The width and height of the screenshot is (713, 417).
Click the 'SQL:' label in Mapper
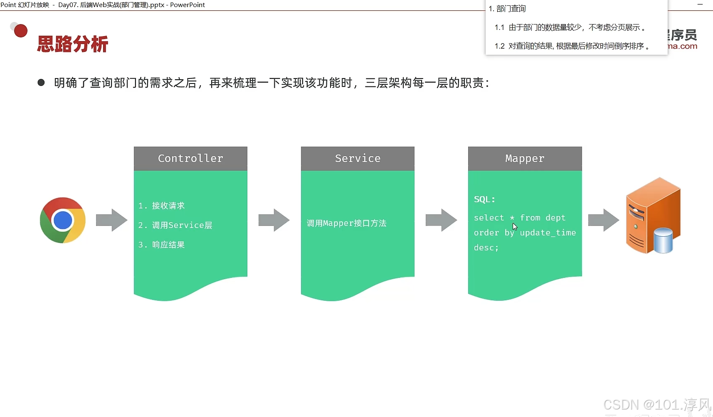click(x=485, y=199)
